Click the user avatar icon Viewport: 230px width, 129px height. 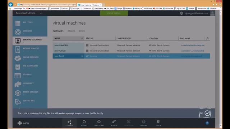[x=212, y=13]
